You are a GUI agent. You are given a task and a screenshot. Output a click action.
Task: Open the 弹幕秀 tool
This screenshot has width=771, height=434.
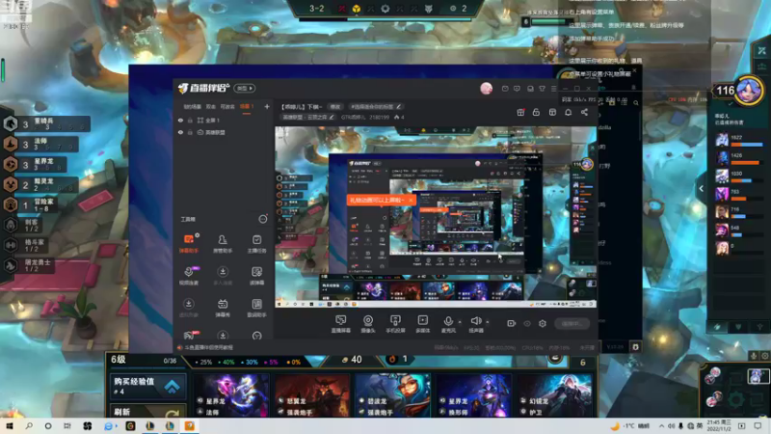(x=223, y=308)
